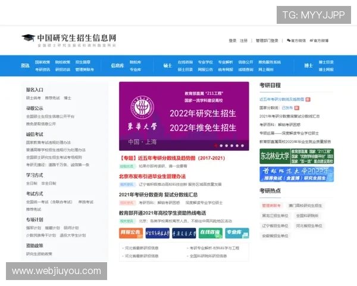Click 非全日制 under 学习方式

point(49,183)
